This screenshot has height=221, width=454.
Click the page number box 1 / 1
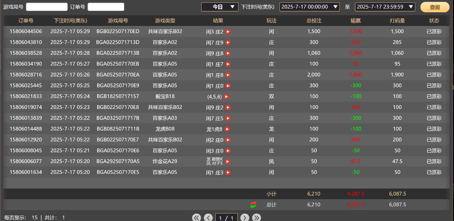click(226, 218)
